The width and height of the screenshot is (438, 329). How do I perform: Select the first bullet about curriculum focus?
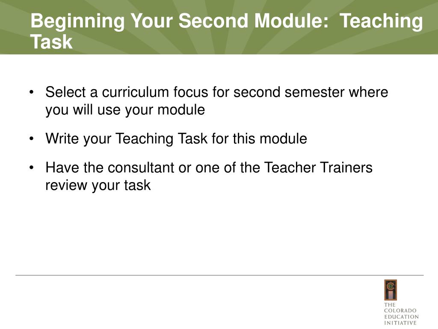pos(217,100)
